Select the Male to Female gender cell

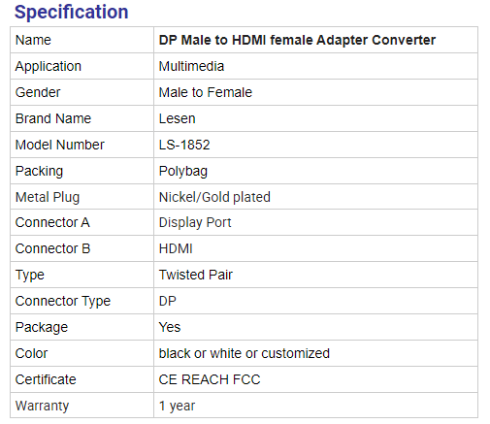pyautogui.click(x=205, y=92)
